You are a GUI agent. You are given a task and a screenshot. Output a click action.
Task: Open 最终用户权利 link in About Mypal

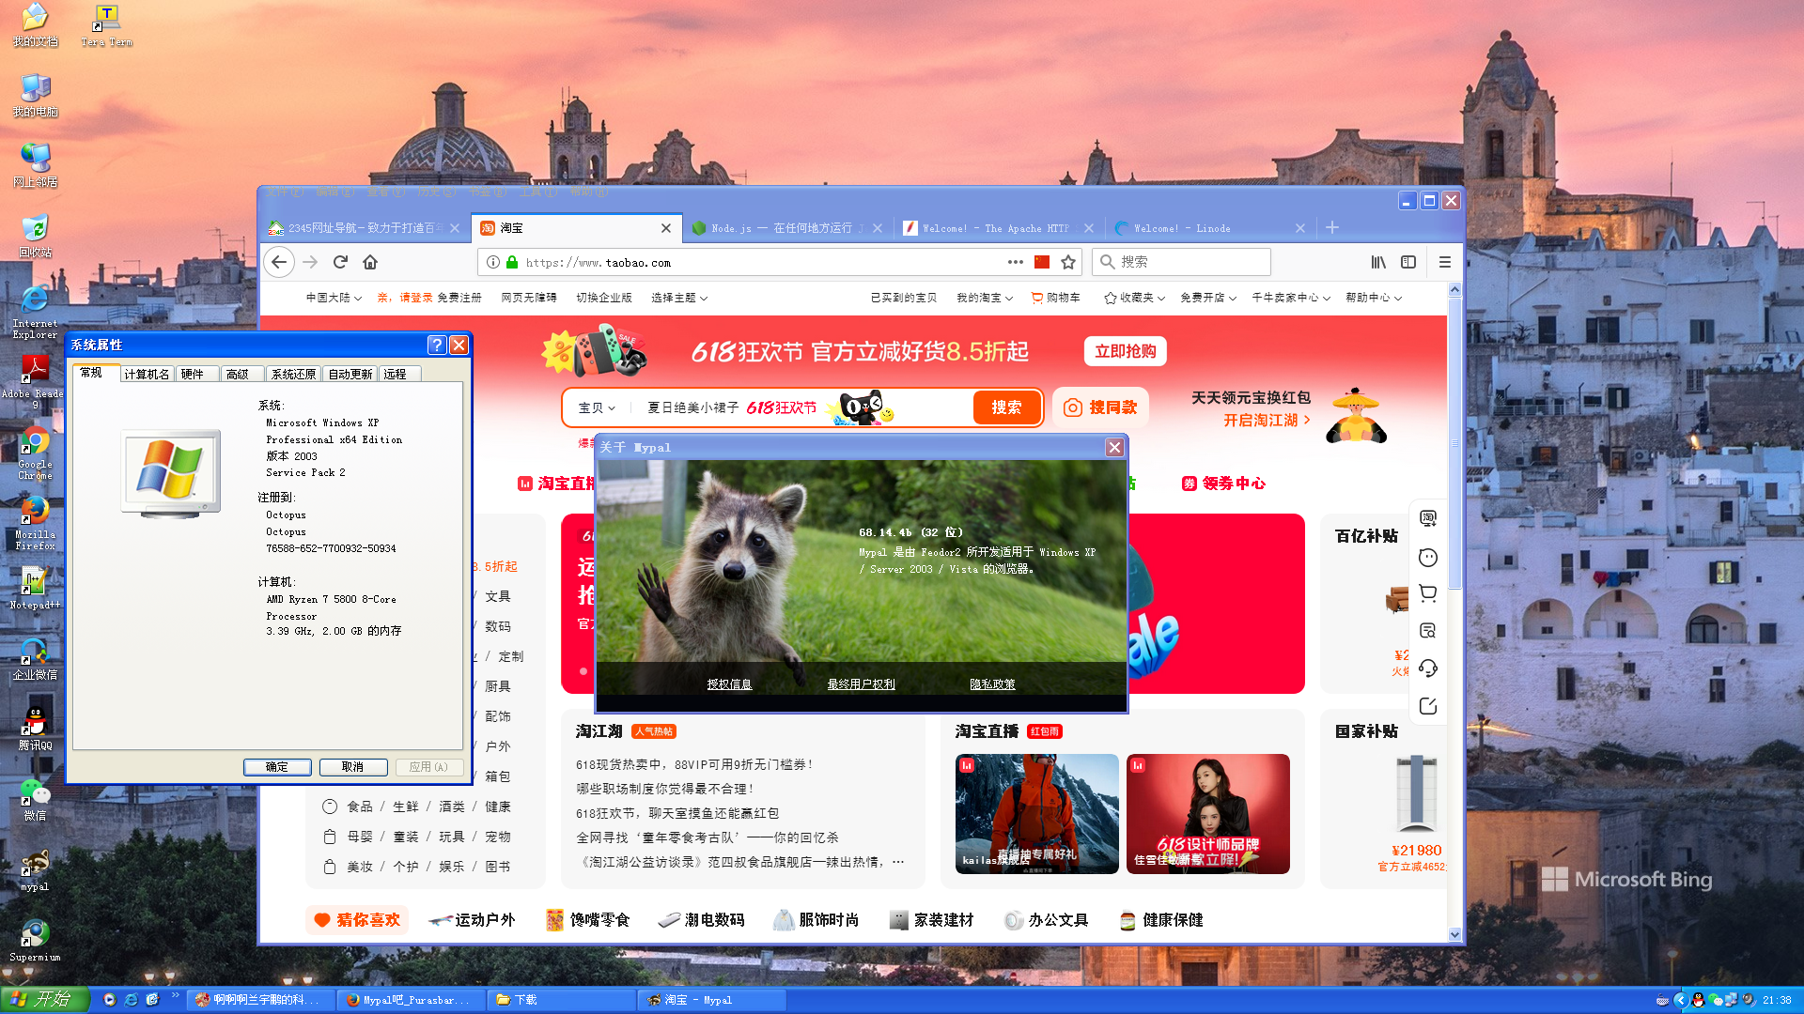click(x=861, y=684)
